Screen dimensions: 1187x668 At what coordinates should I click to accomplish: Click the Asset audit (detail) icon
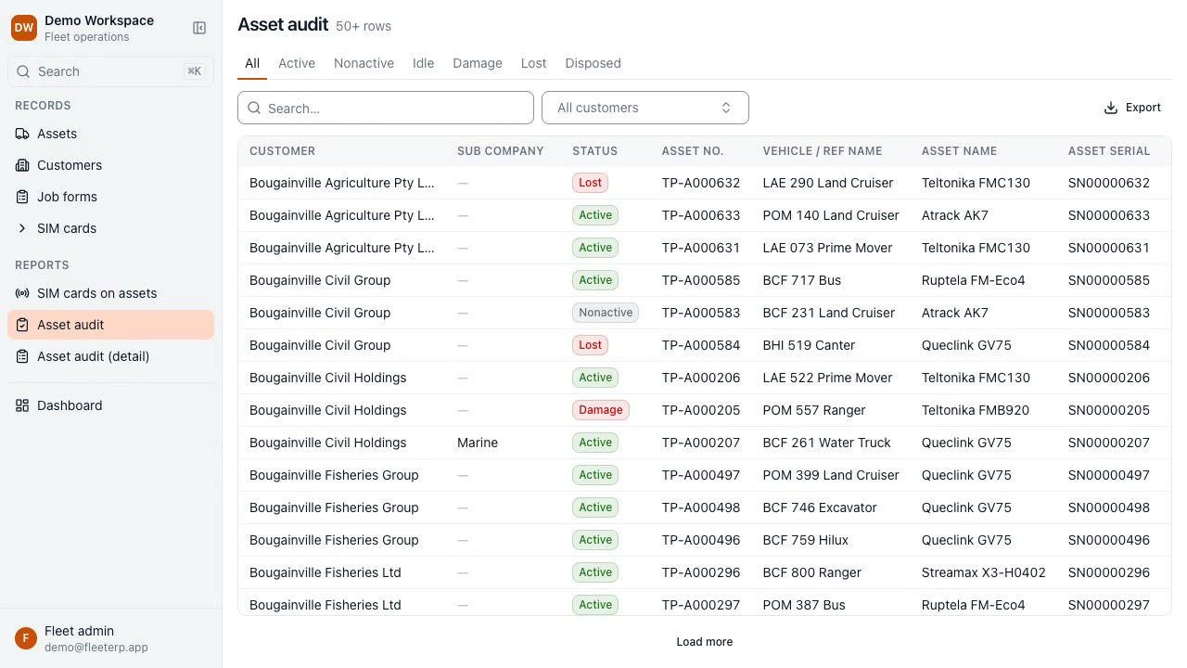22,356
